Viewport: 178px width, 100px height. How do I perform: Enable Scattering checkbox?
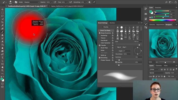point(100,36)
